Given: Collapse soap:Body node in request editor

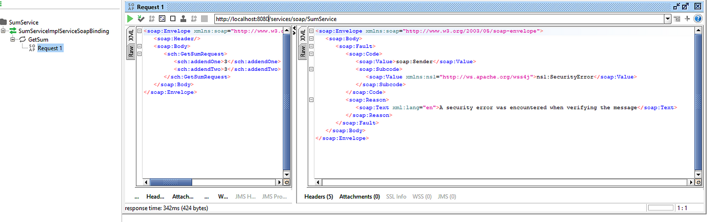Looking at the screenshot, I should [x=139, y=46].
